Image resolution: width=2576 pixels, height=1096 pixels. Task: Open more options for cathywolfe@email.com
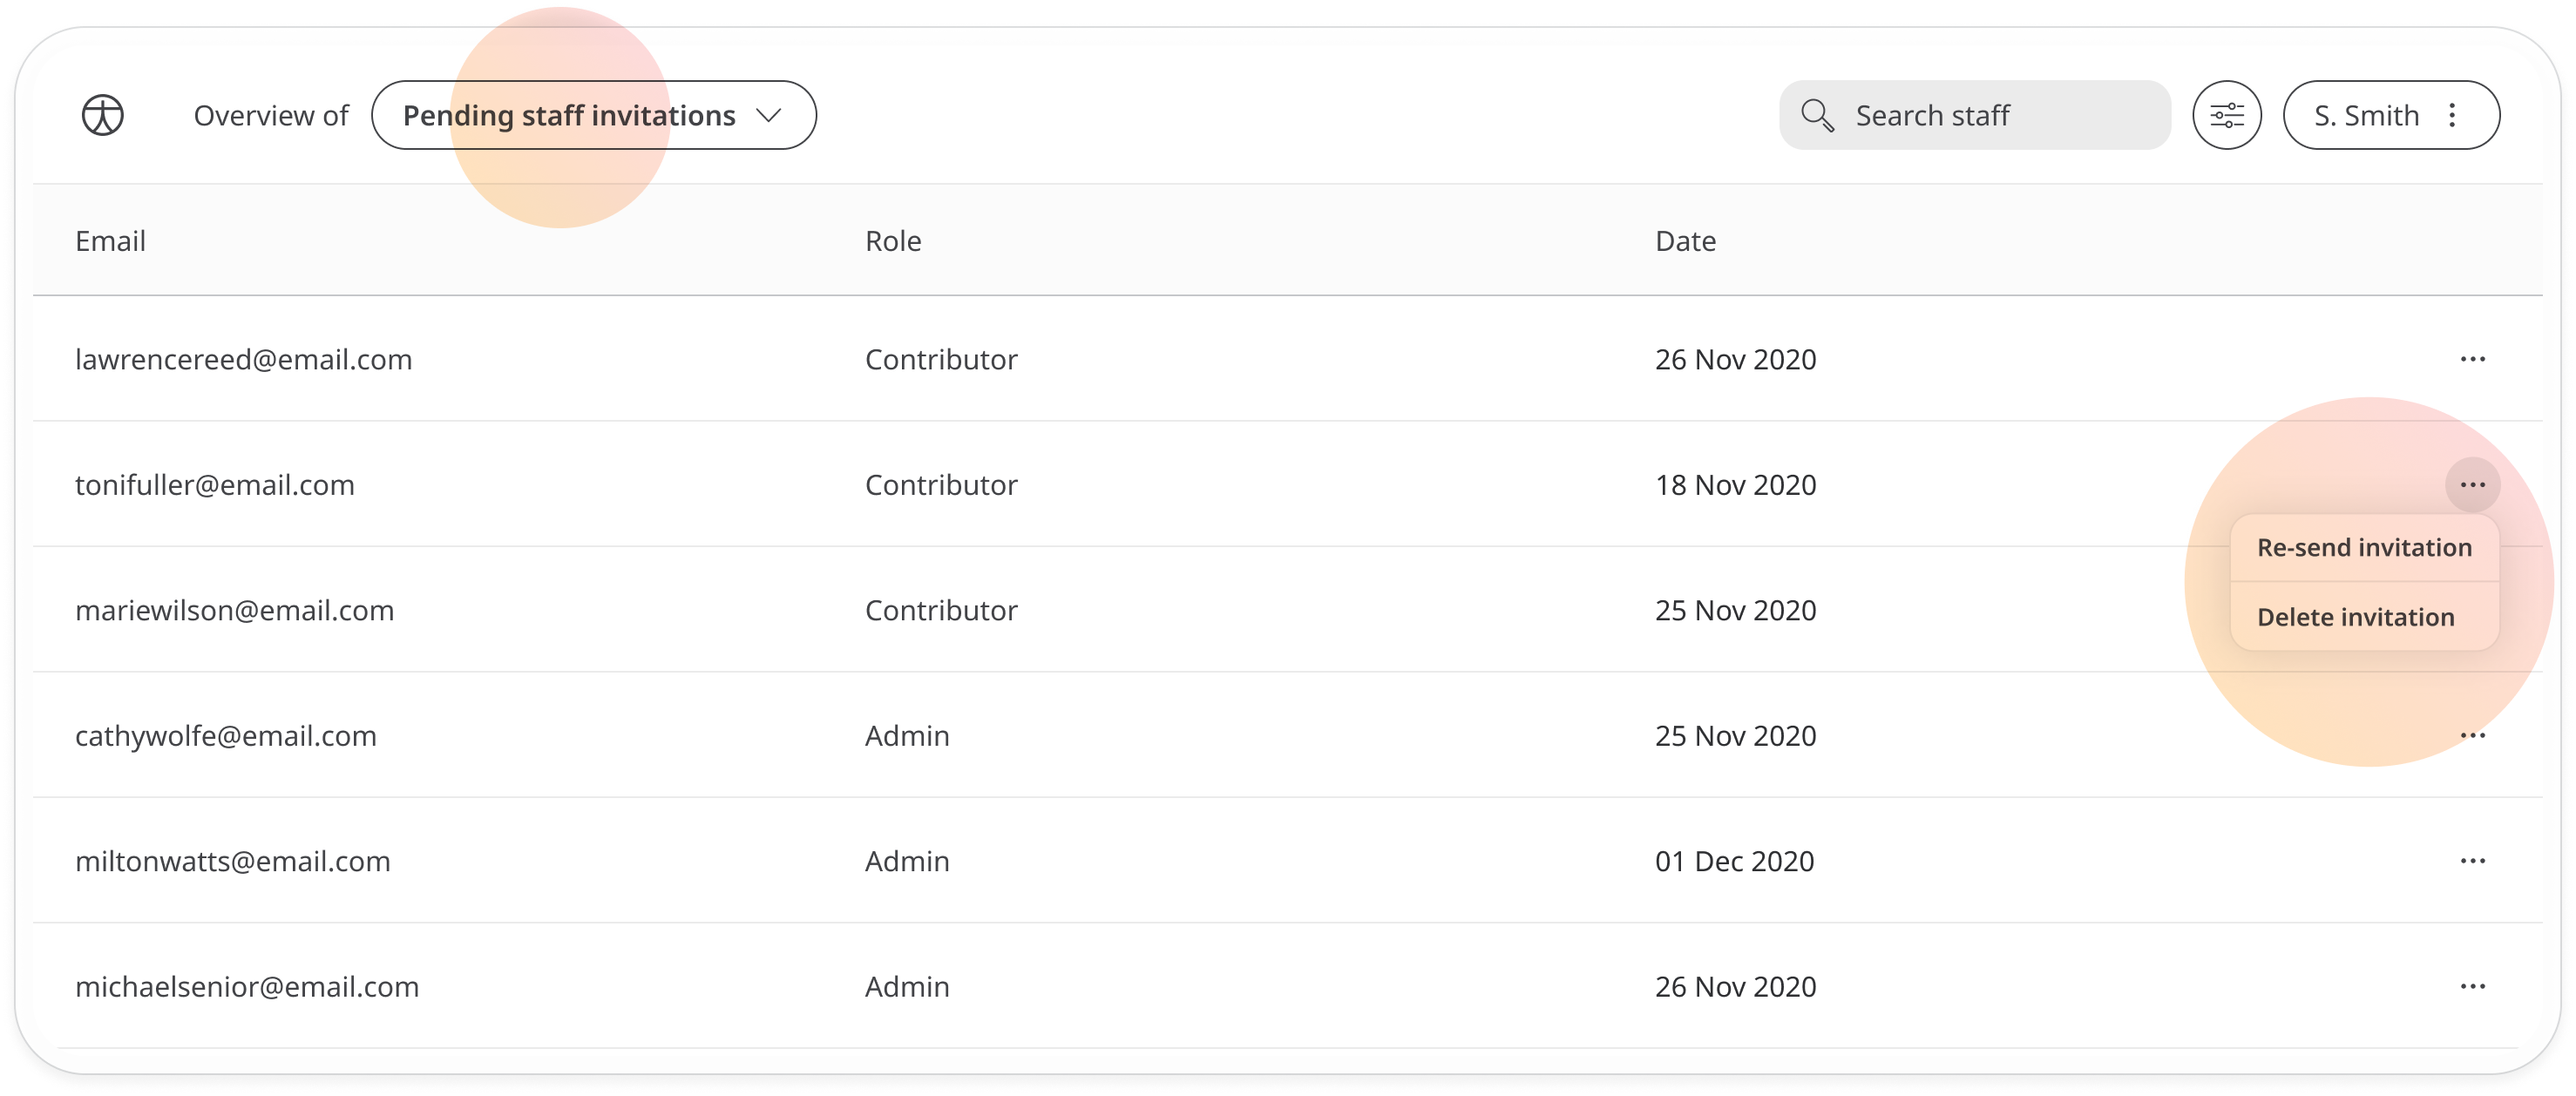click(x=2472, y=736)
